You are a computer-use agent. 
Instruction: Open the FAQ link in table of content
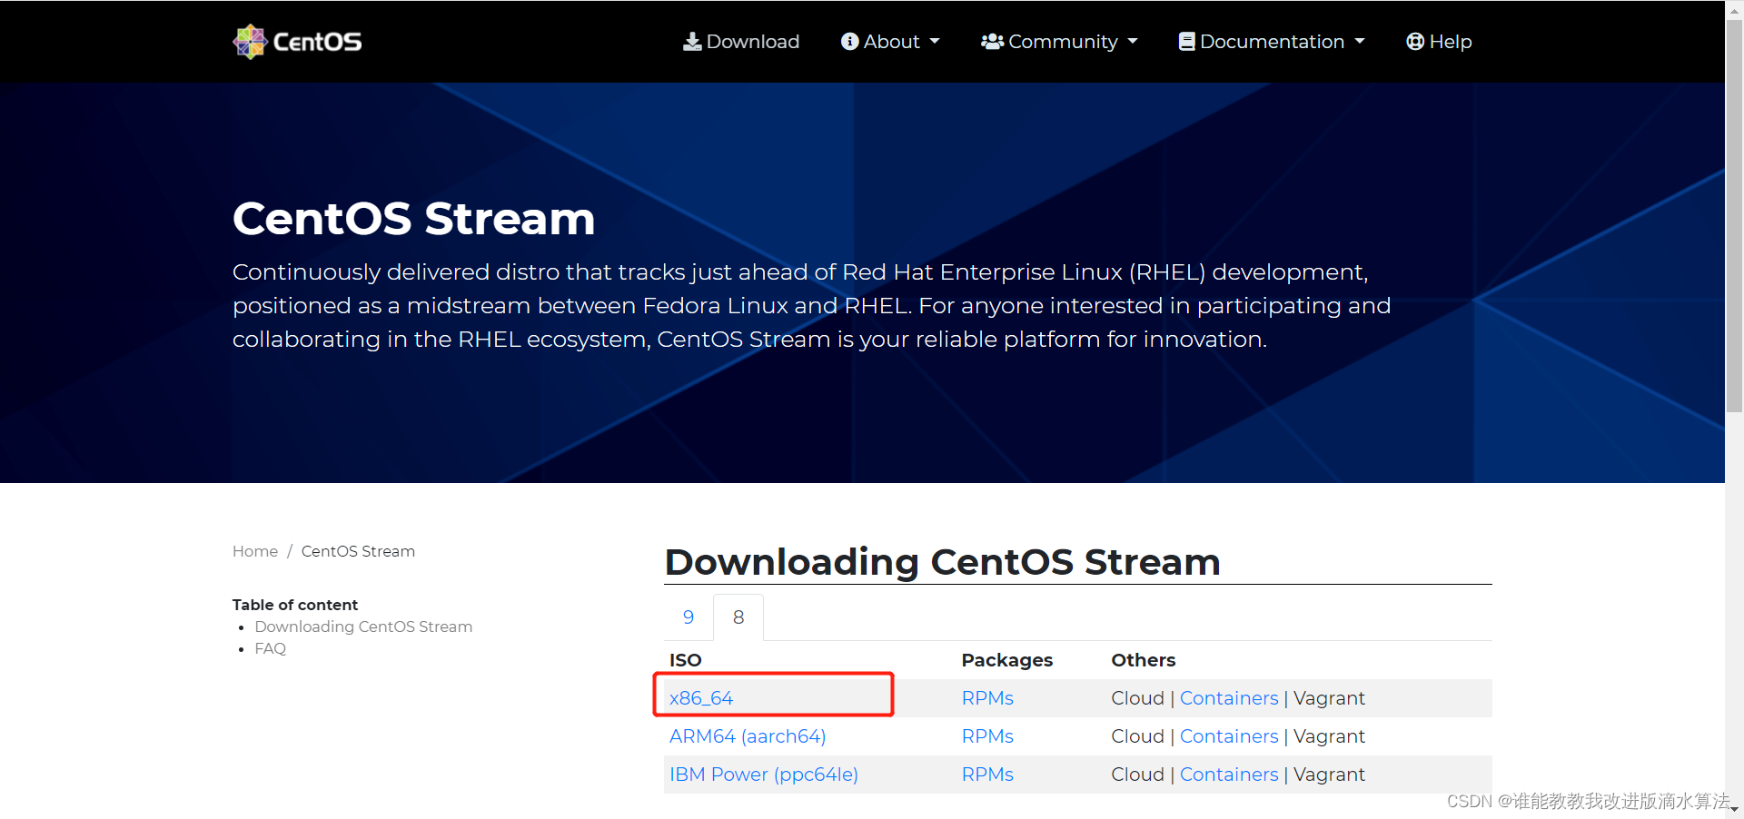(x=270, y=647)
